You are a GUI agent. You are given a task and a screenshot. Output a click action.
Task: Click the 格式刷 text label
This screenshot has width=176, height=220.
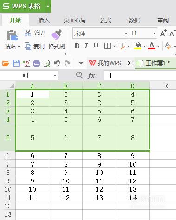(x=57, y=46)
